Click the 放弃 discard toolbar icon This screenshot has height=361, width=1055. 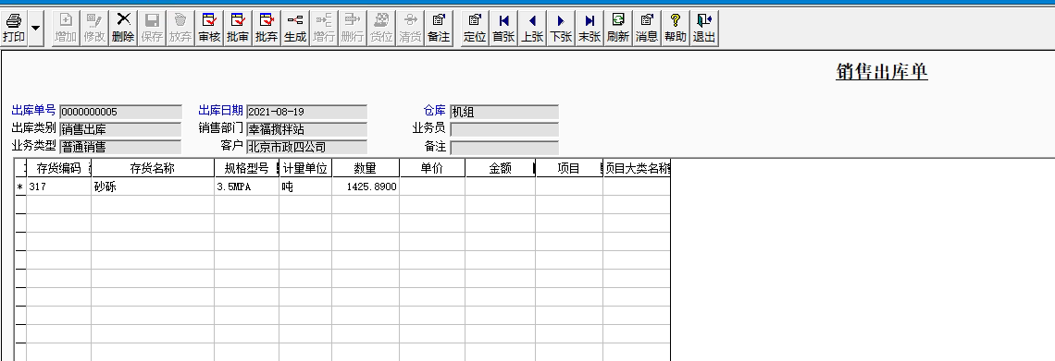pyautogui.click(x=180, y=29)
